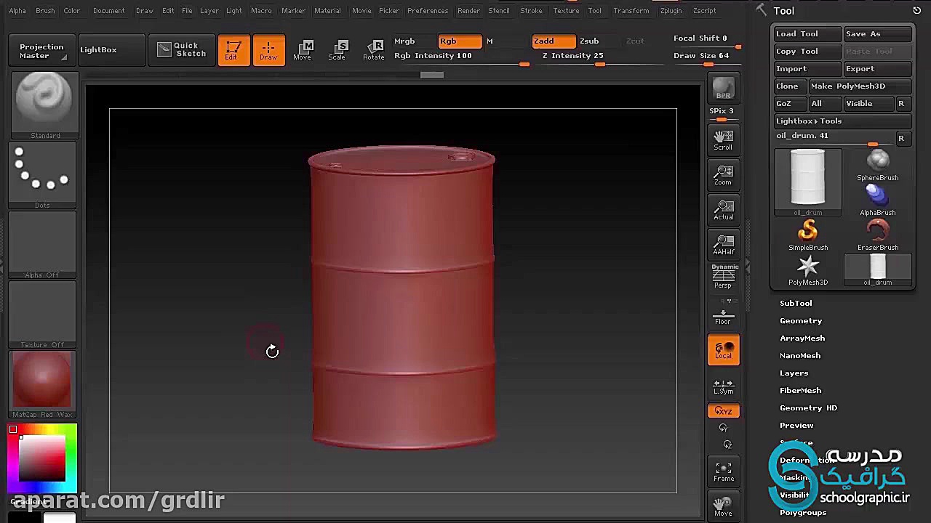This screenshot has width=931, height=523.
Task: Toggle Draw mode button
Action: (x=268, y=49)
